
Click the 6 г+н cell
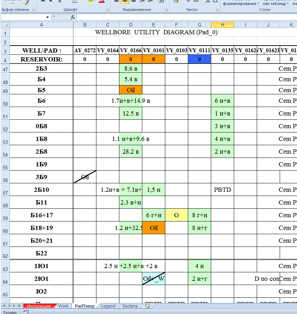tap(154, 215)
